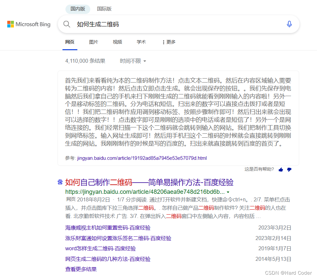Image resolution: width=317 pixels, height=278 pixels.
Task: Click the date 2019年1月7日
Action: [x=275, y=249]
